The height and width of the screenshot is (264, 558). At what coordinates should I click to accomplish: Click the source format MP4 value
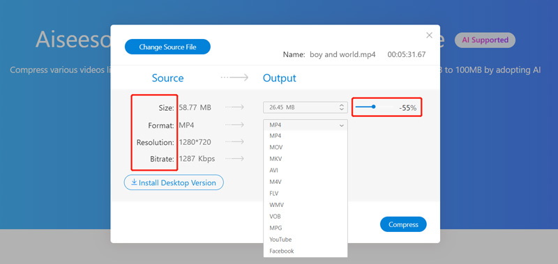tap(186, 125)
